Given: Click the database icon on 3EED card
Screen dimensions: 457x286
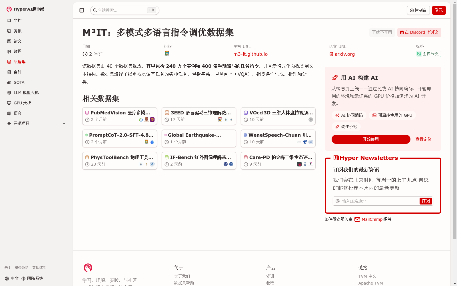Looking at the screenshot, I should coord(167,113).
